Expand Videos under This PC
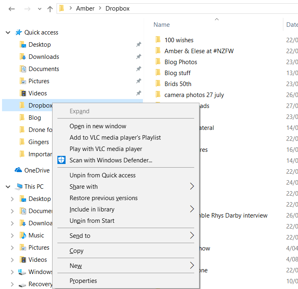This screenshot has width=298, height=289. click(x=12, y=260)
